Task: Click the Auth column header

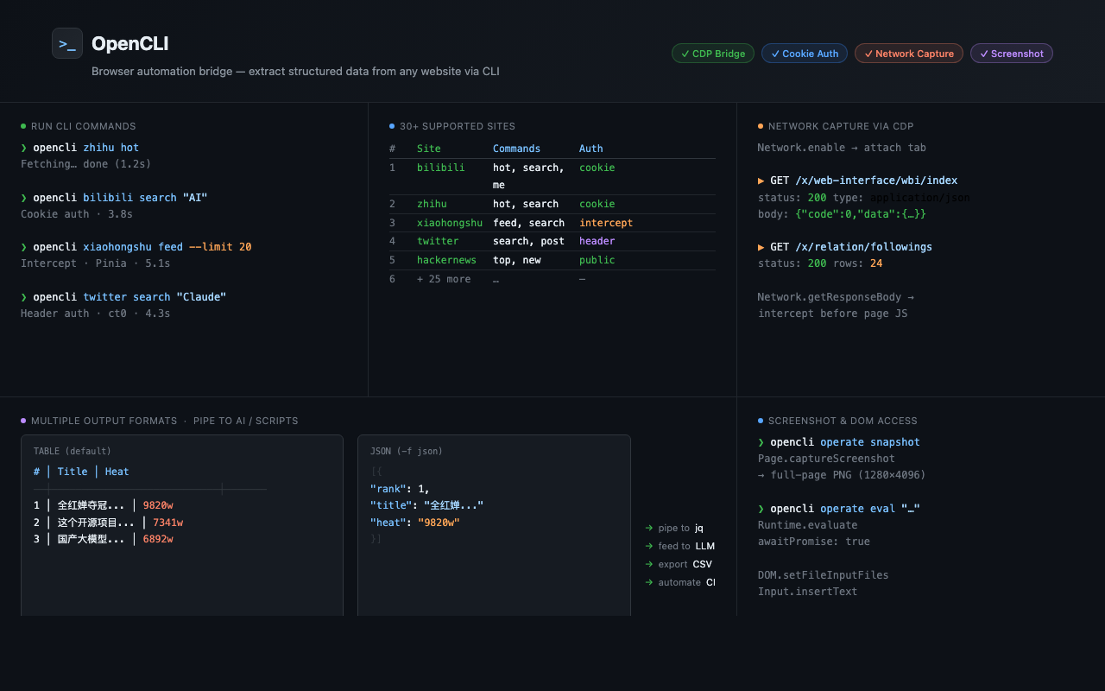Action: 591,149
